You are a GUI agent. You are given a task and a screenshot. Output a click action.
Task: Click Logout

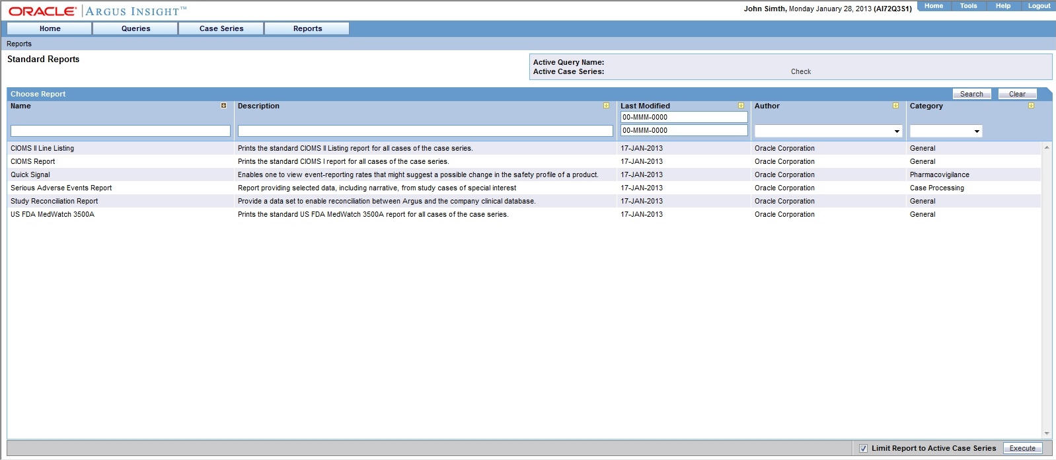[x=1039, y=6]
